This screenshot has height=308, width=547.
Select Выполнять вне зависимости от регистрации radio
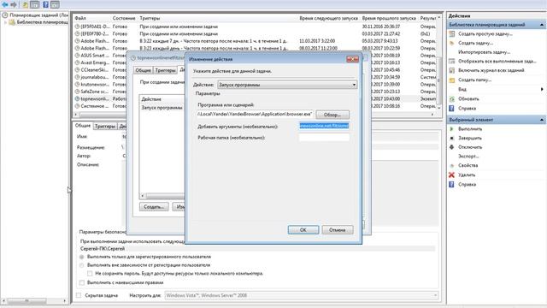pyautogui.click(x=82, y=265)
